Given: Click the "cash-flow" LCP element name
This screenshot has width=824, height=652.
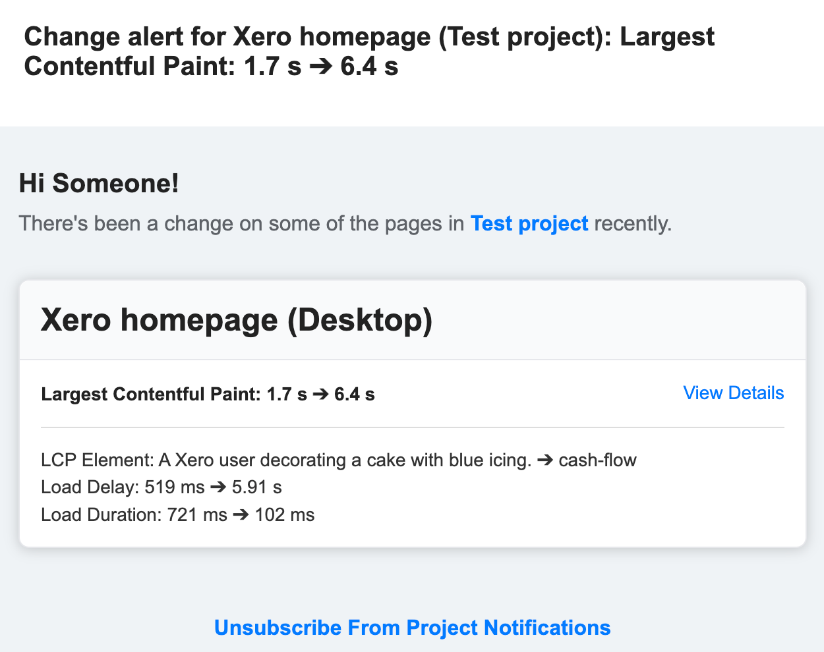Looking at the screenshot, I should [x=597, y=460].
